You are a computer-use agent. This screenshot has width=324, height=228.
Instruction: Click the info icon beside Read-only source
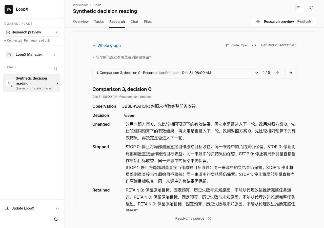click(x=209, y=218)
